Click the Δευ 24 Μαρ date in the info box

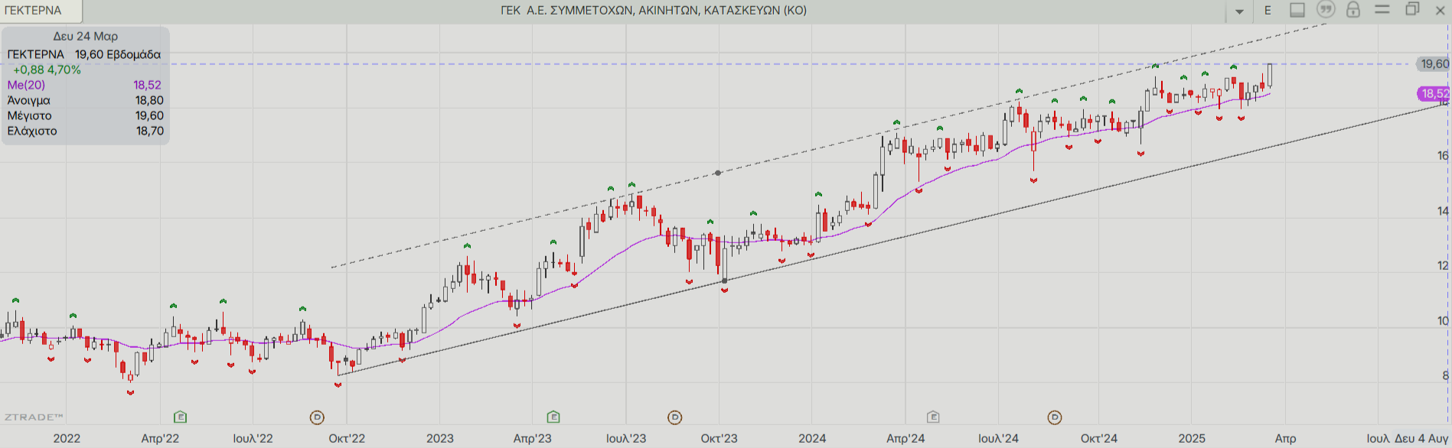pos(85,36)
